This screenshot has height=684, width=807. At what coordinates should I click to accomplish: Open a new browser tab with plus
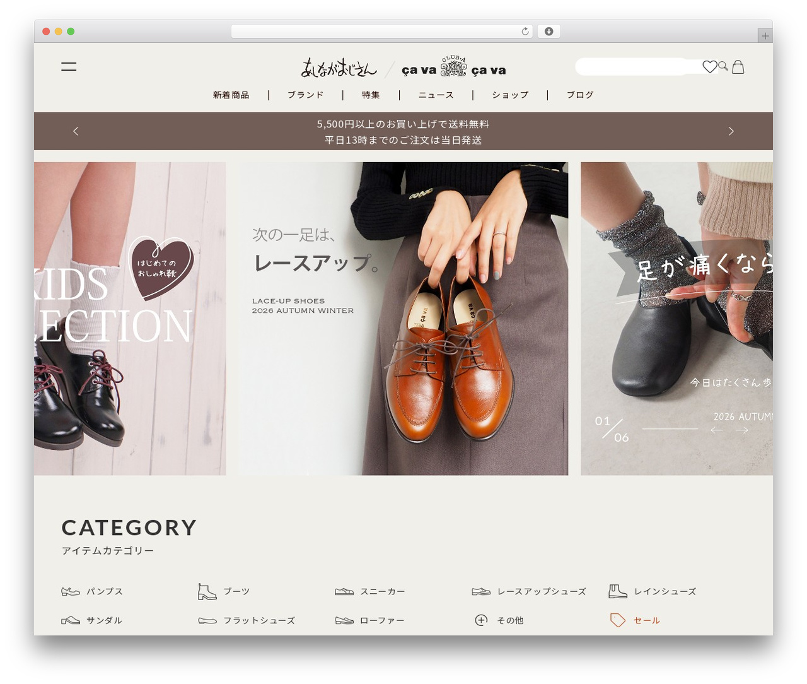(x=765, y=36)
